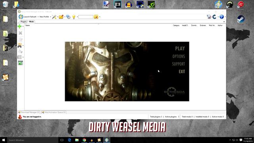Screen dimensions: 254x143
Task: Open the Steam desktop shortcut
Action: [241, 19]
